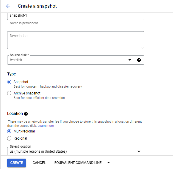Choose the Archive snapshot radio button

(9, 93)
